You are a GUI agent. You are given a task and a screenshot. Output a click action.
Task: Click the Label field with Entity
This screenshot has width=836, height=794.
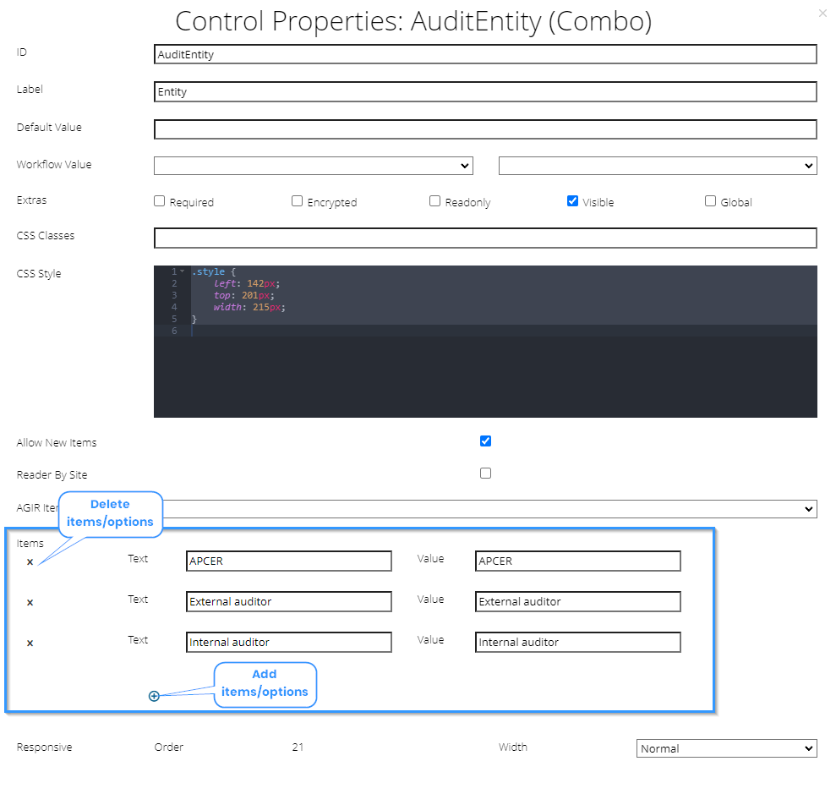coord(486,91)
